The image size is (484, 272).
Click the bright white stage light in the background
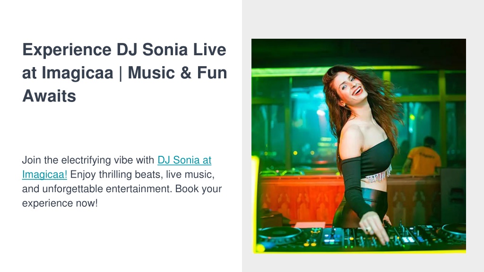321,112
